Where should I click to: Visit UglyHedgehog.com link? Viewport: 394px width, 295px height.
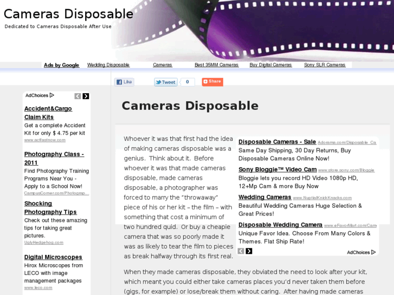click(44, 242)
